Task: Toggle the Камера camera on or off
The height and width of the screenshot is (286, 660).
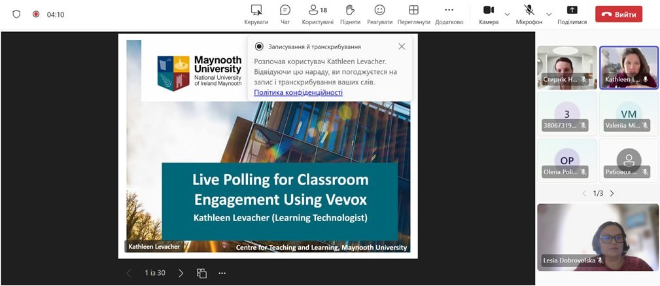Action: [x=488, y=14]
